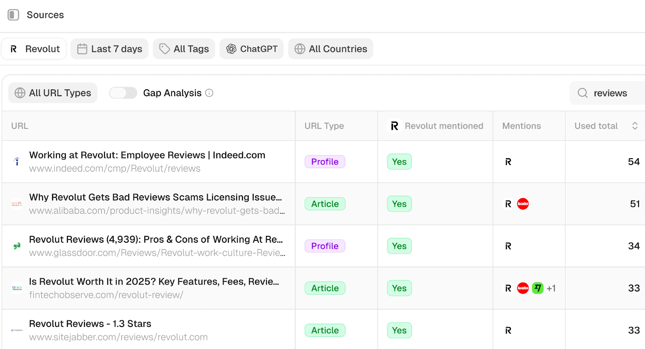Click the Yes badge in the Indeed row
The image size is (645, 349).
click(399, 162)
